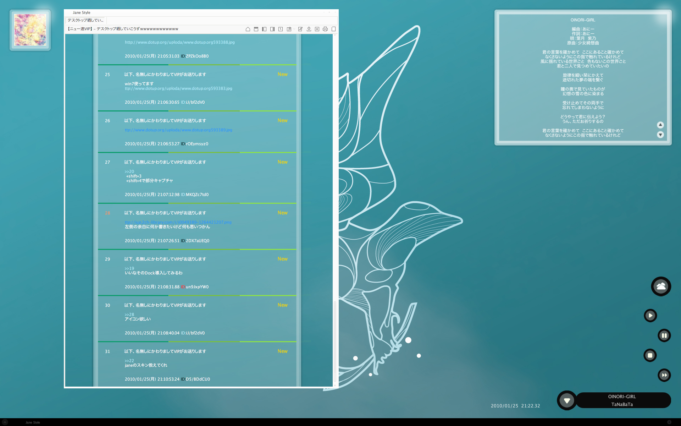
Task: Expand the dropdown arrow beside bookmark icon
Action: 294,29
